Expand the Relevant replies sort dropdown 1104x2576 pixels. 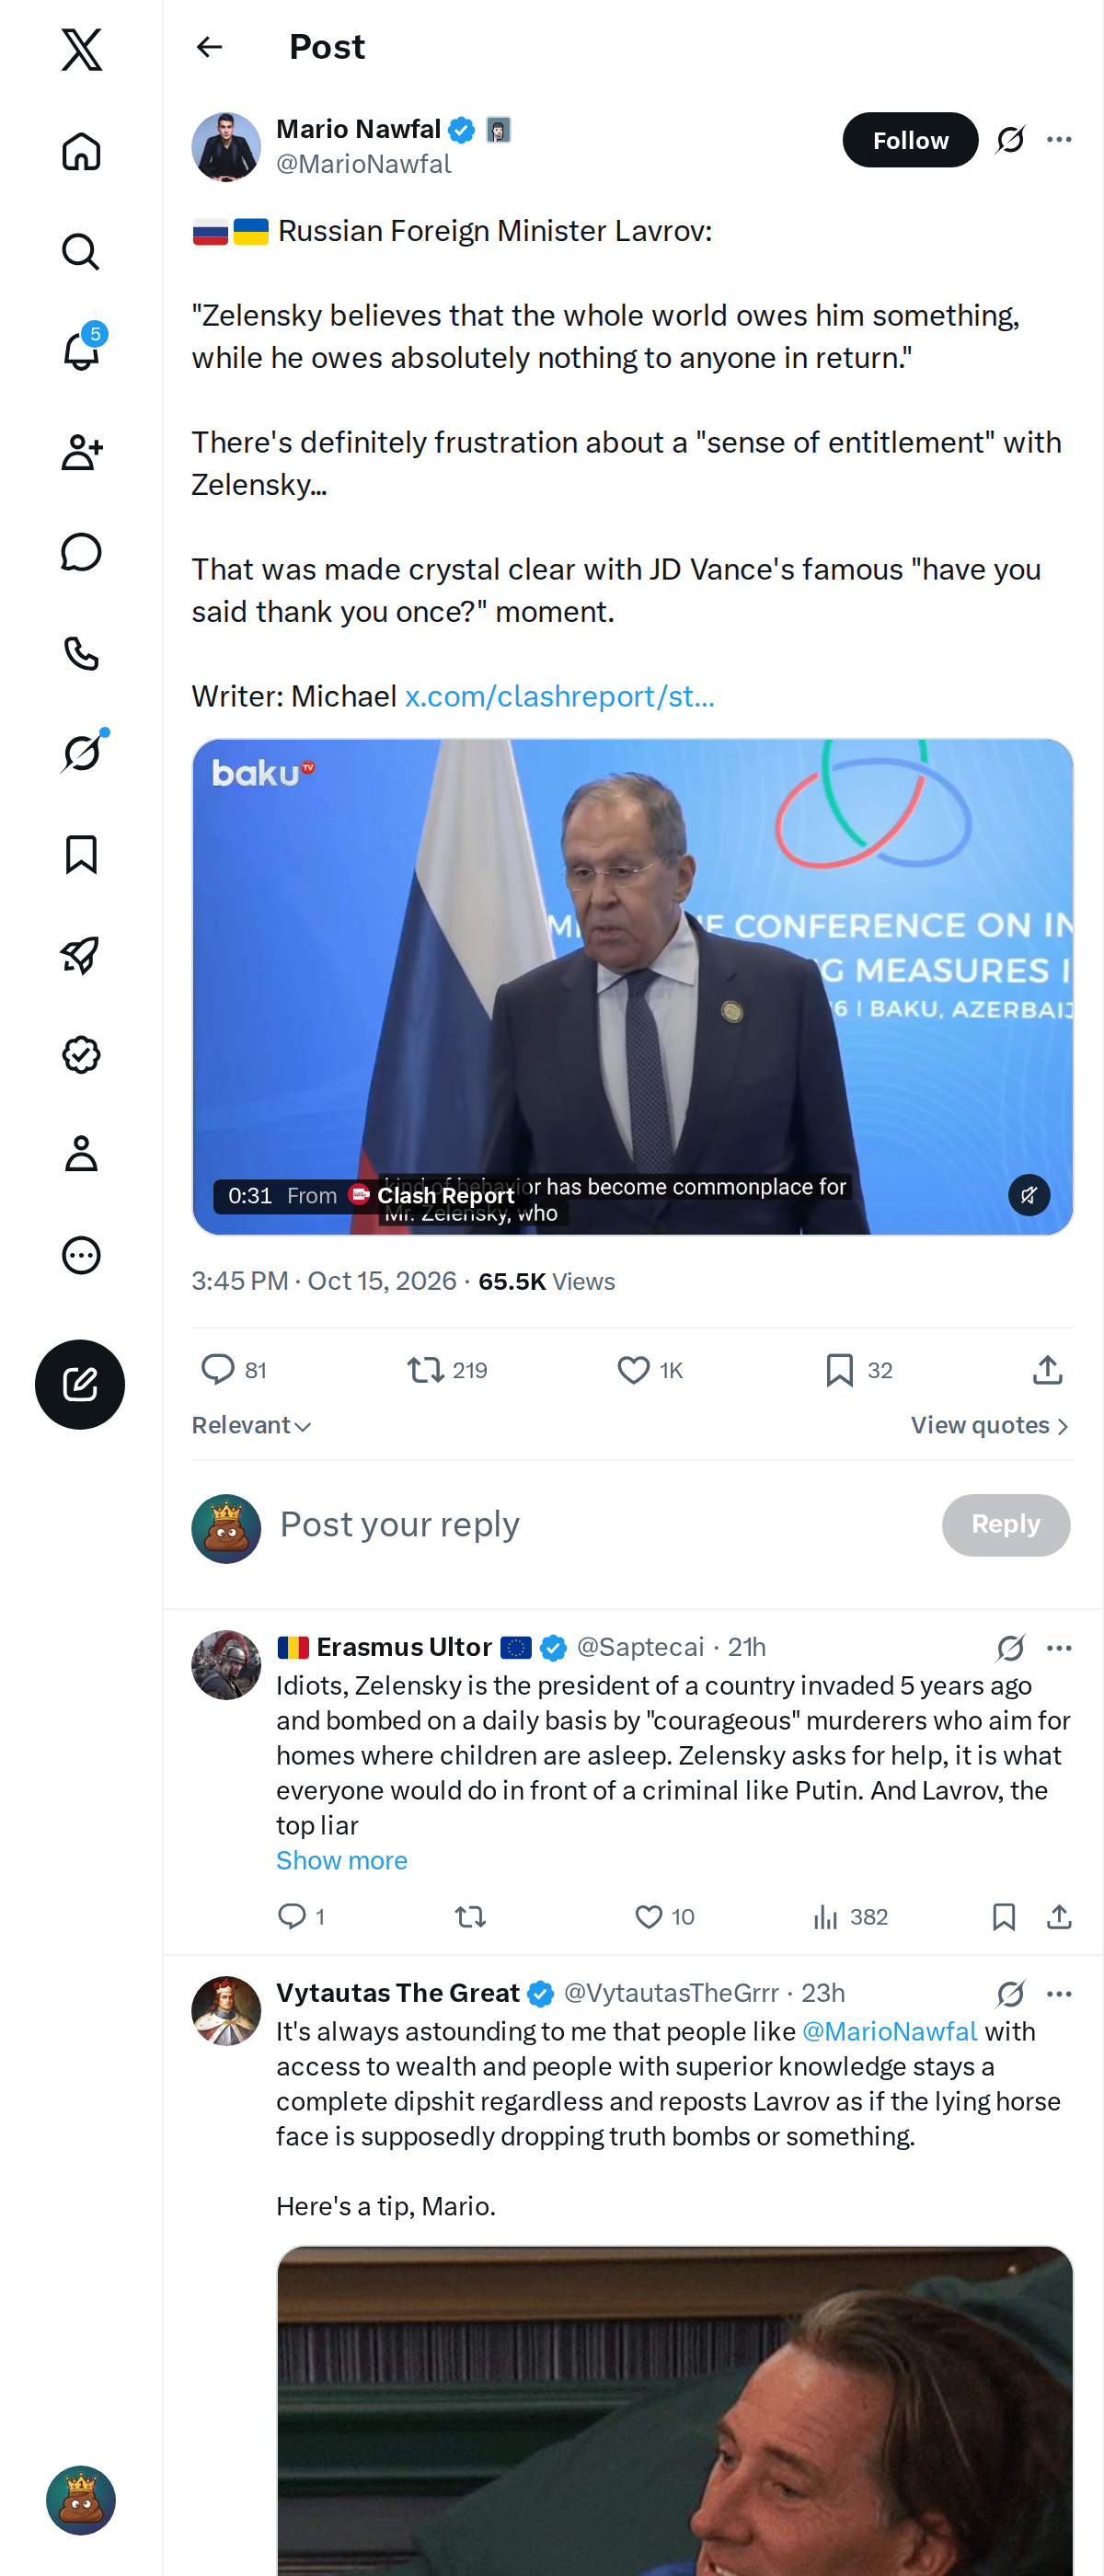coord(251,1425)
